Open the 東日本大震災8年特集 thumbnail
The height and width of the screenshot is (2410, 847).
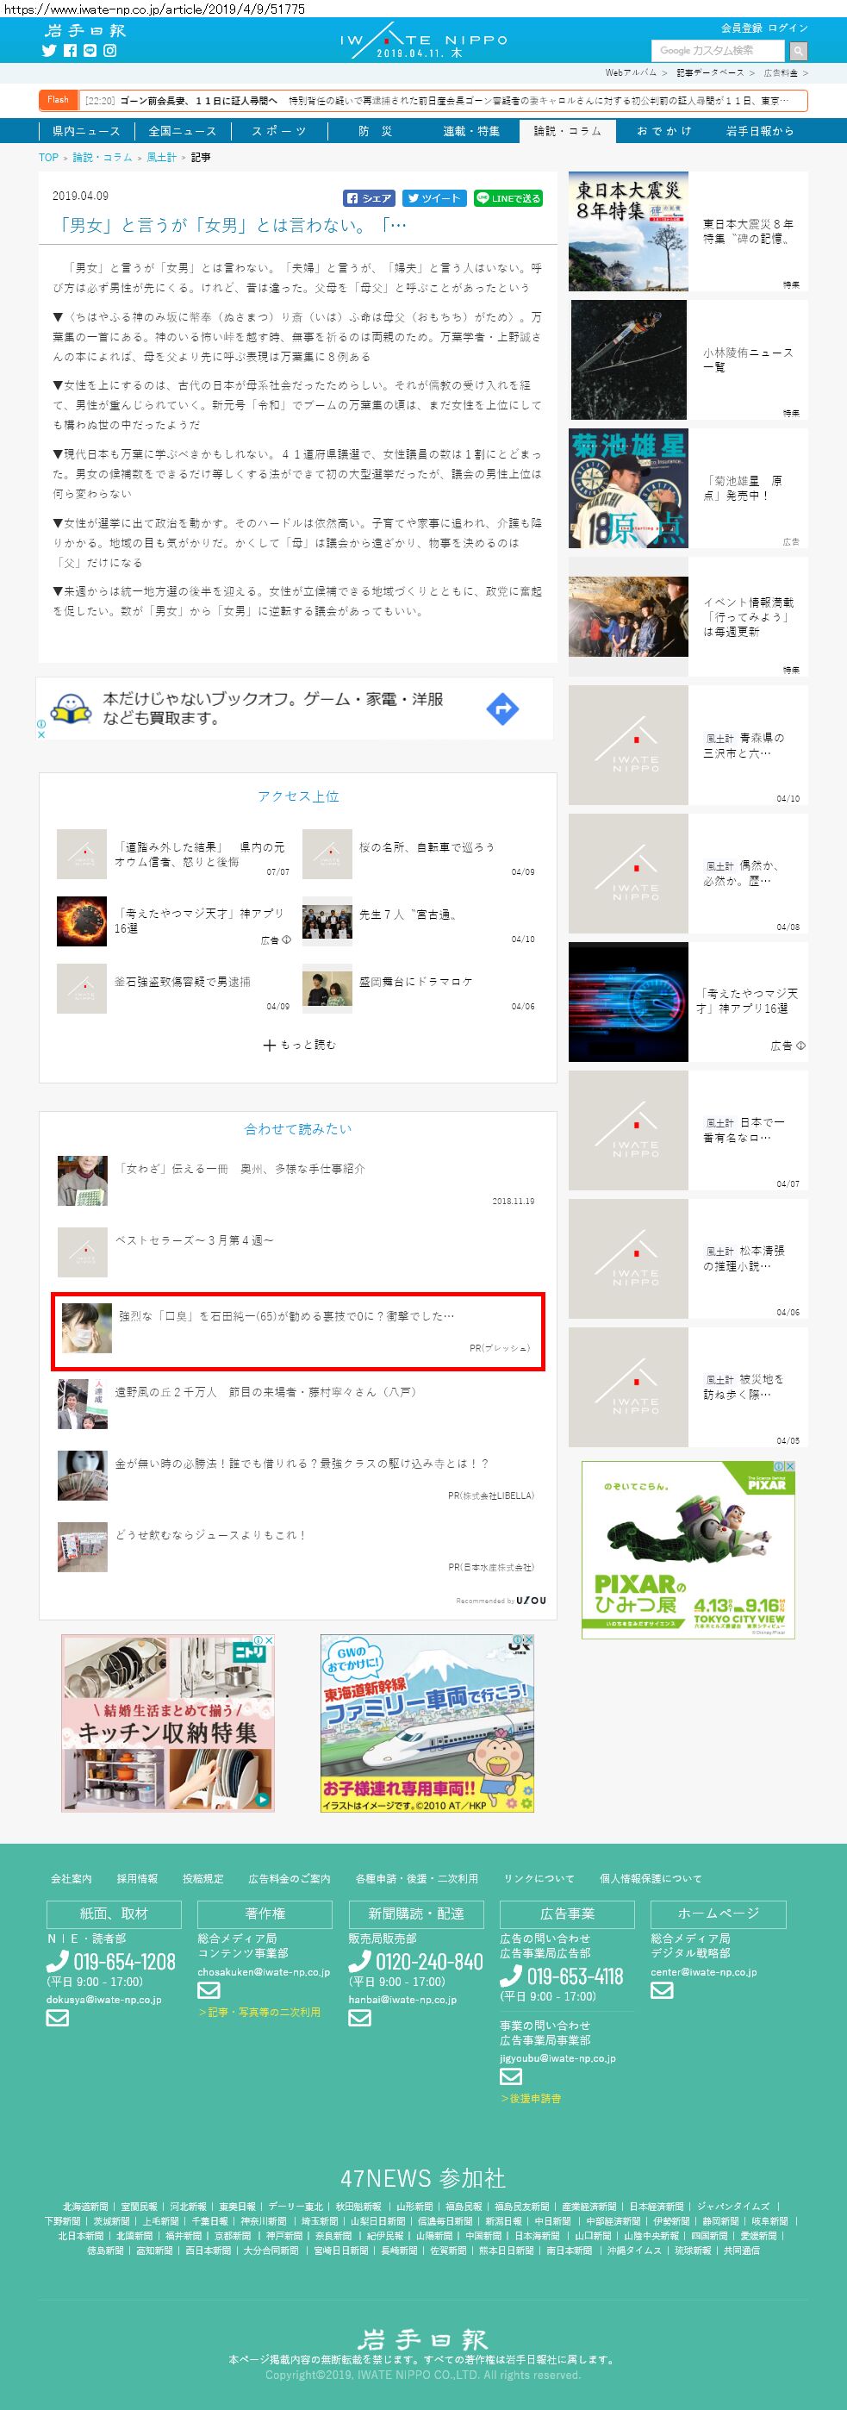point(628,231)
